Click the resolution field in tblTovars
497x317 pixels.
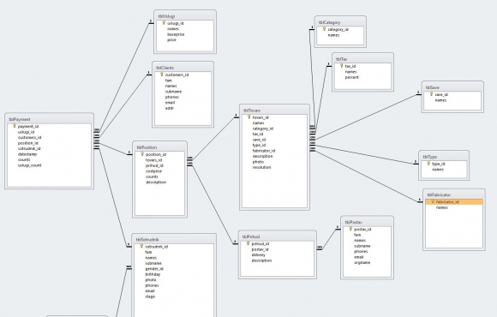(x=261, y=167)
